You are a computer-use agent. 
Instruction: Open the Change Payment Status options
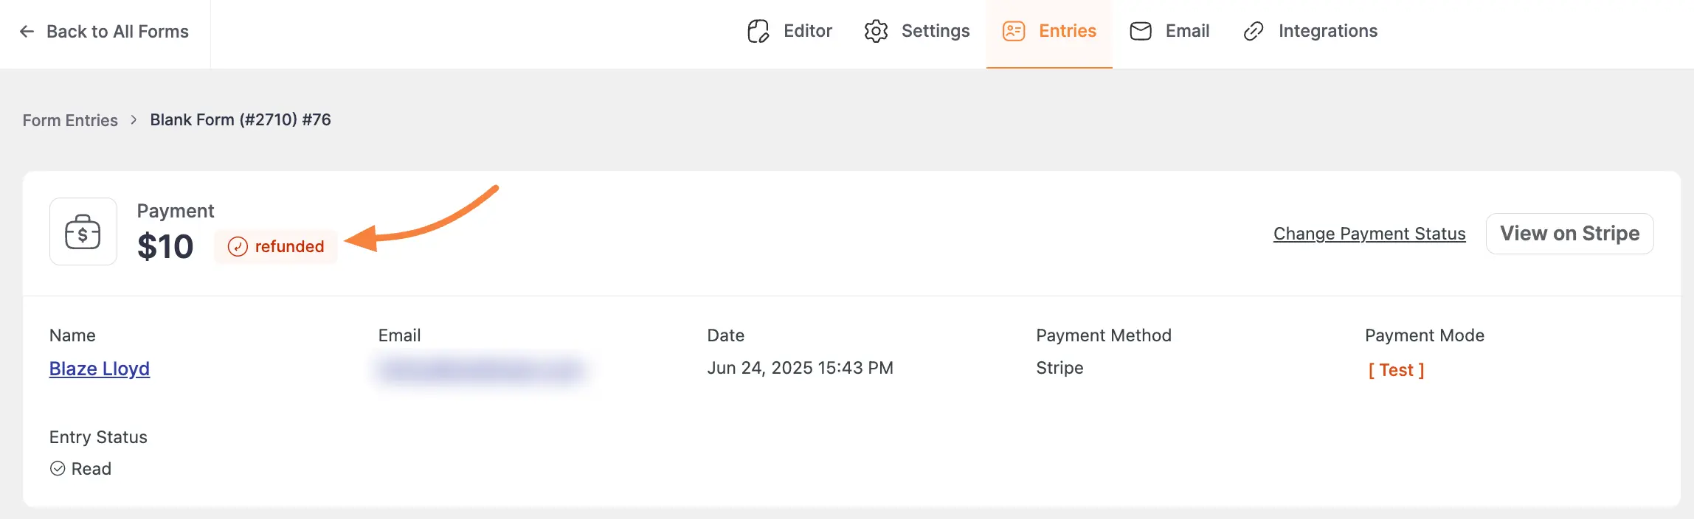click(1369, 233)
